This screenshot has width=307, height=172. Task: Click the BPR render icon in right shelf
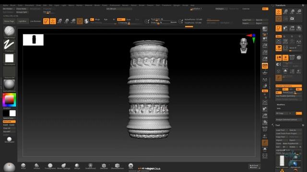265,29
